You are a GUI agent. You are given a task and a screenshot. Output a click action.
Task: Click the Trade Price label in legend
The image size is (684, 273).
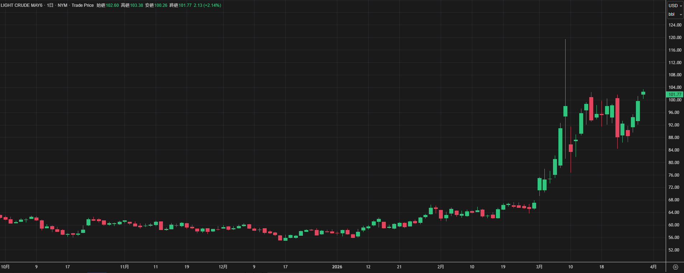83,5
